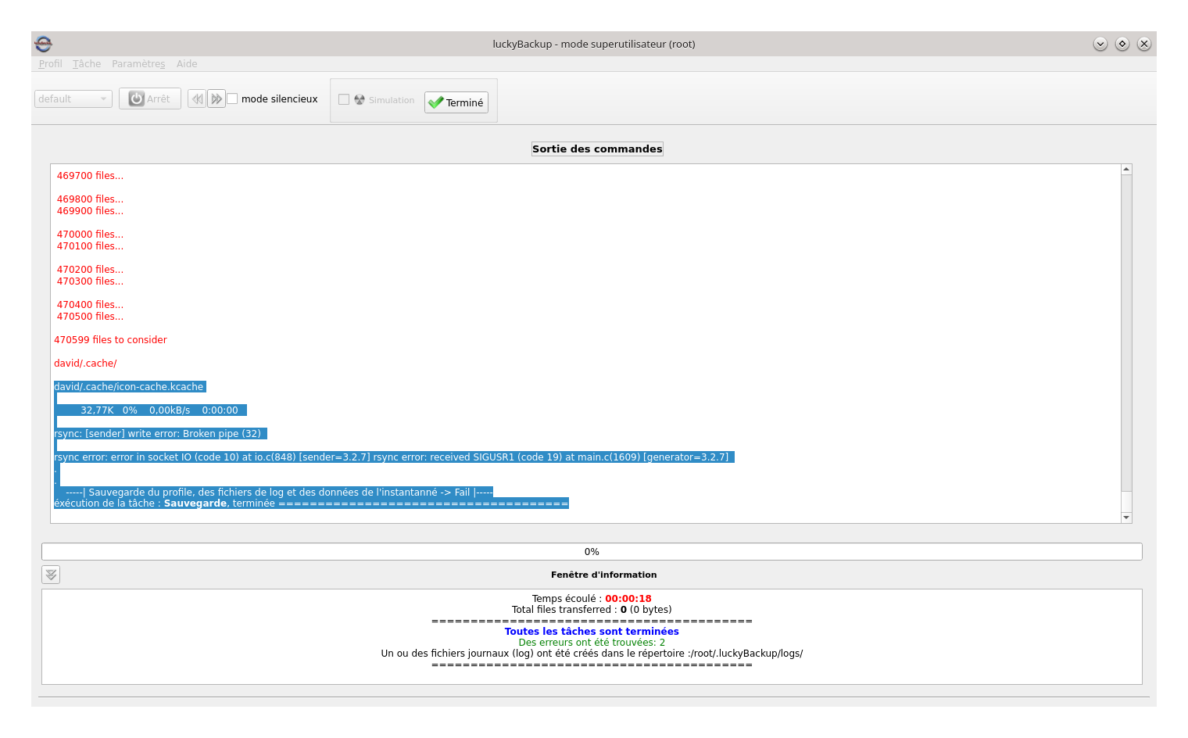1188x738 pixels.
Task: Click the '469700 files...' line
Action: [90, 176]
